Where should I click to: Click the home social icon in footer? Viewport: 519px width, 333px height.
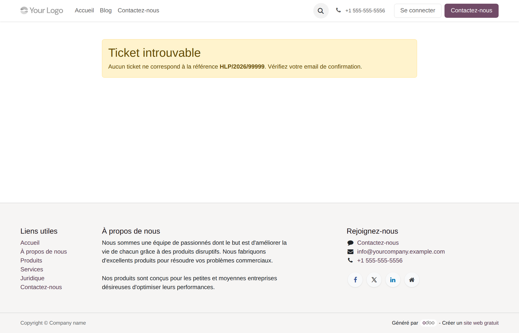point(412,280)
